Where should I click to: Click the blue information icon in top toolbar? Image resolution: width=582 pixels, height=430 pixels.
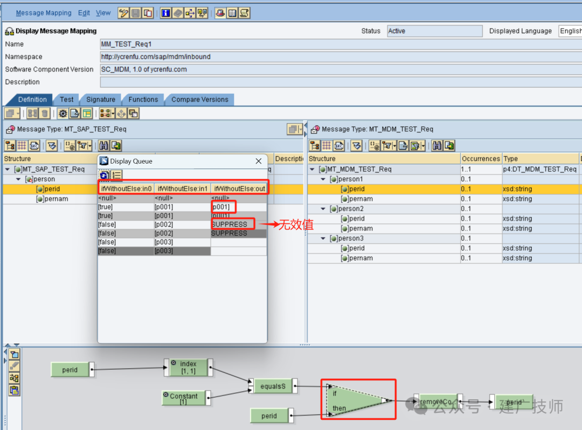coord(165,13)
